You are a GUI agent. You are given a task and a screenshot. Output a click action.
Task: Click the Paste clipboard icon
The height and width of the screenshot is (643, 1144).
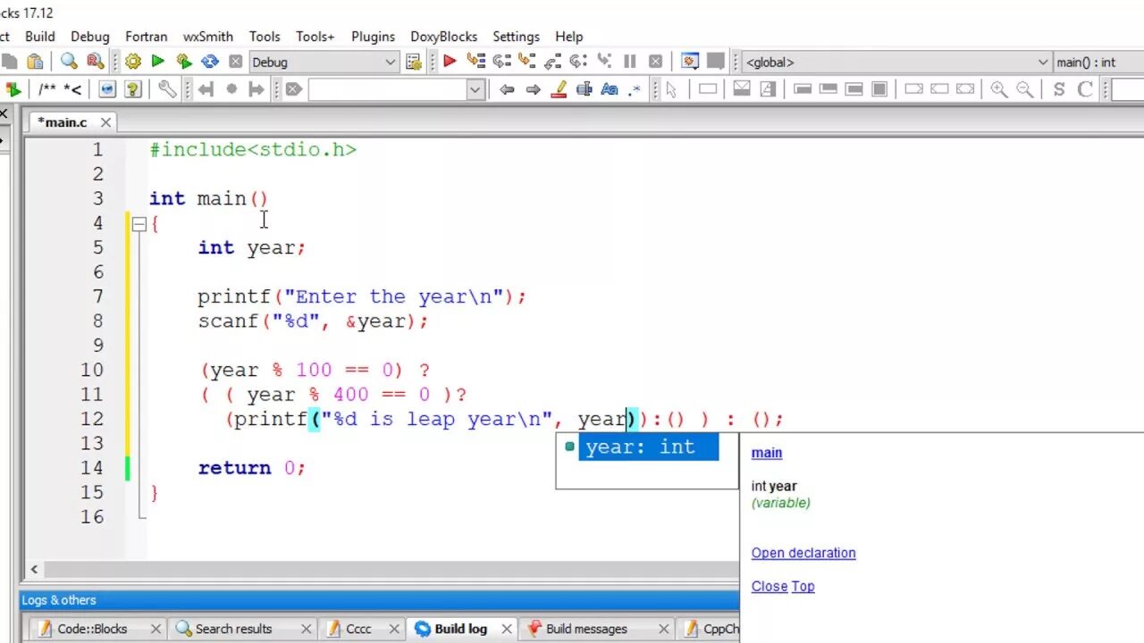tap(35, 62)
